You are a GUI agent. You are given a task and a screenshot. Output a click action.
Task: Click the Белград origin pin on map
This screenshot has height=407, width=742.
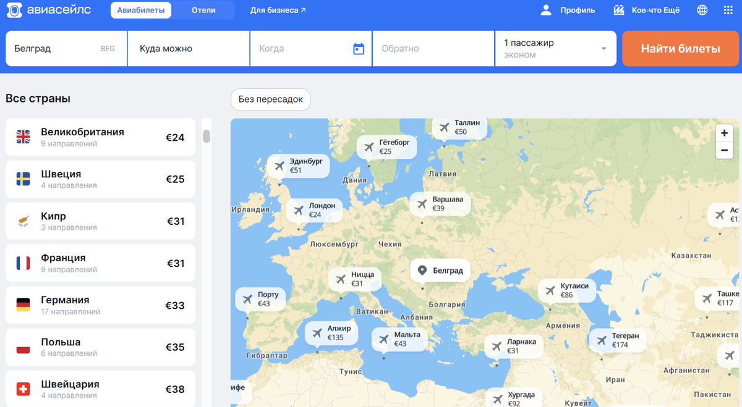tap(440, 271)
